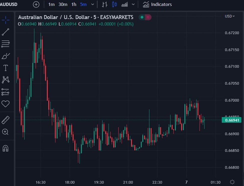Switch to the 30m timeframe
244x186 pixels.
tap(63, 4)
